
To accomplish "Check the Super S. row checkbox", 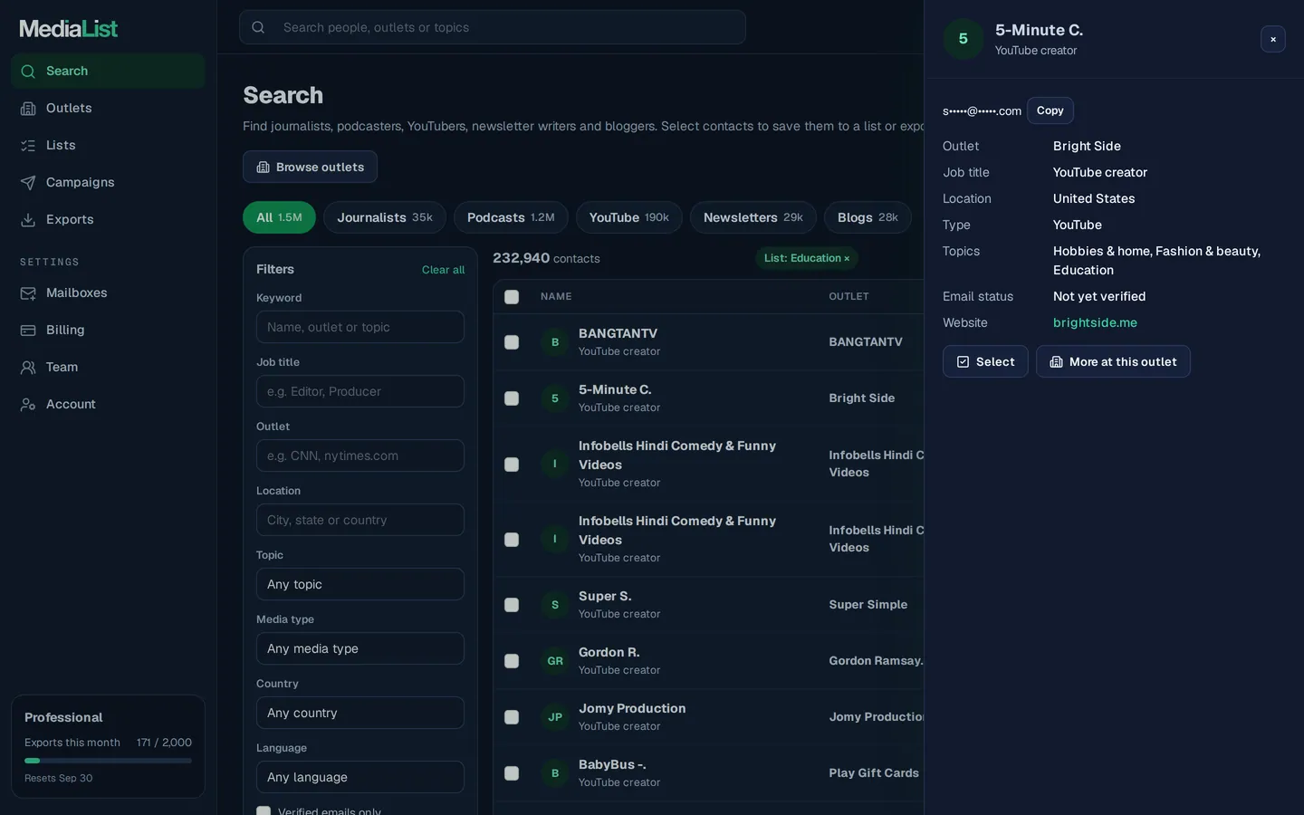I will [x=512, y=605].
